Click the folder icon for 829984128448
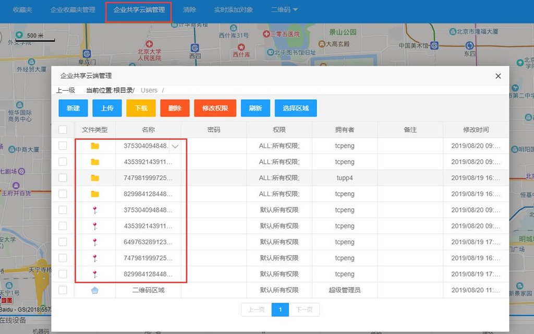 point(95,194)
